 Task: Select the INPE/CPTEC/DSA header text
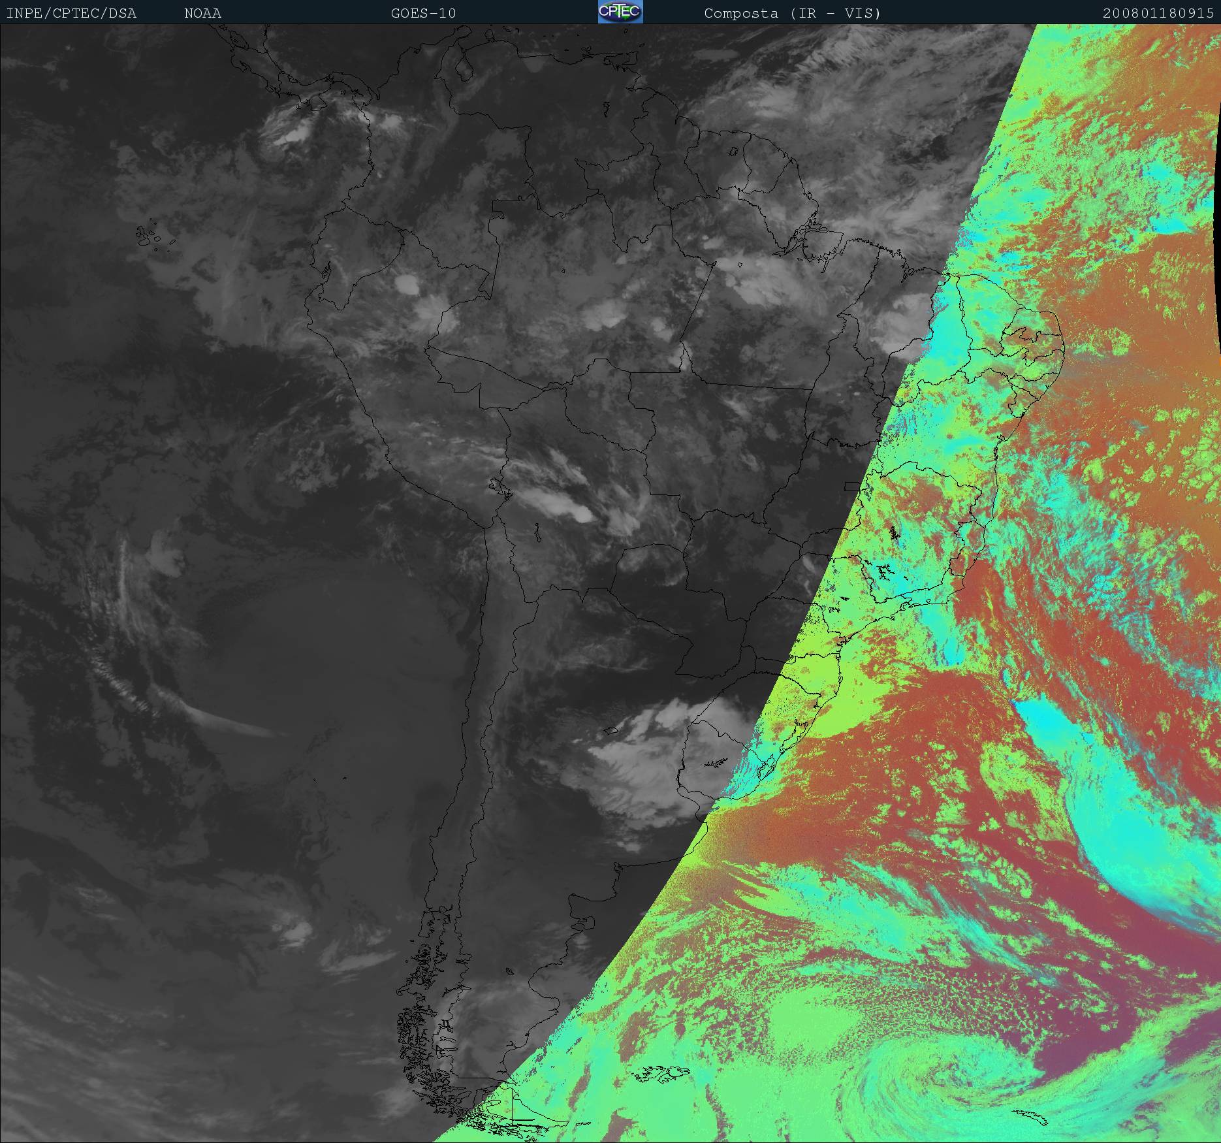(x=71, y=13)
